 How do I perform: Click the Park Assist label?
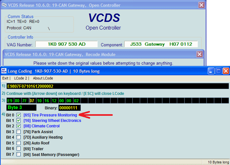pos(38,132)
